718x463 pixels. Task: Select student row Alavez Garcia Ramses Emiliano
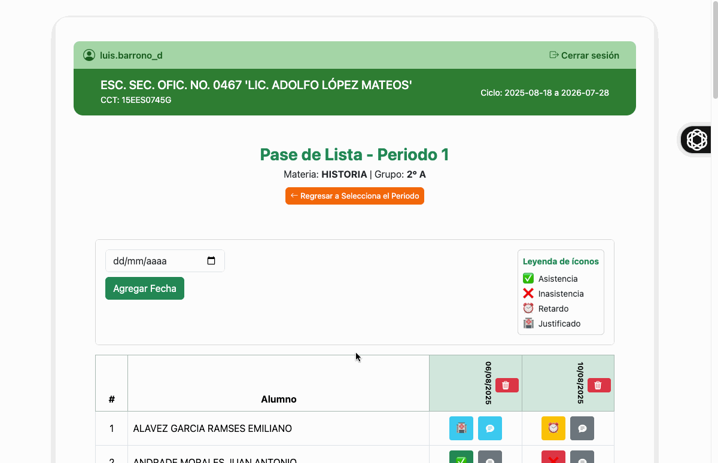pos(212,428)
